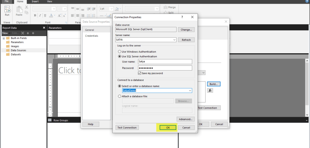Toggle Bold font formatting
The image size is (310, 148).
[35, 15]
